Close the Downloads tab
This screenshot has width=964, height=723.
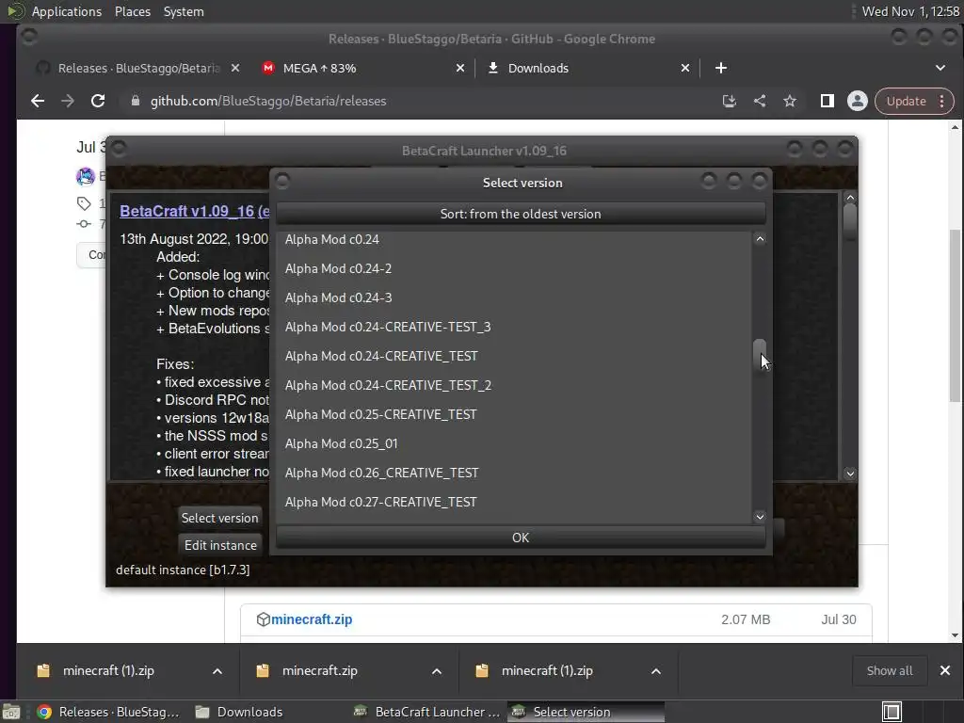(685, 68)
